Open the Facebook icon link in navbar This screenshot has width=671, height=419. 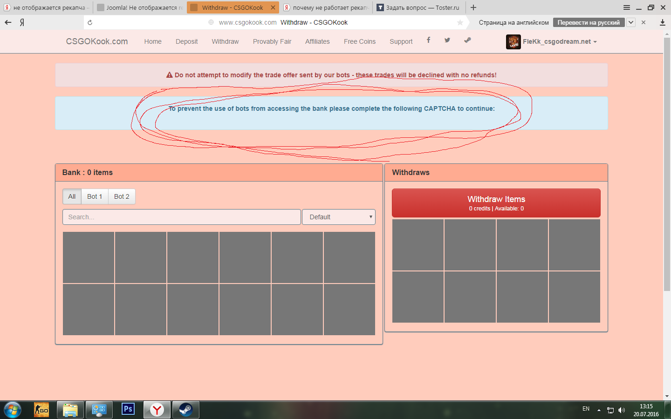(428, 41)
